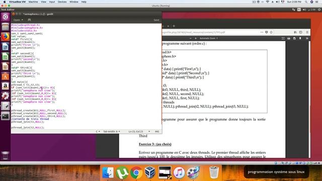The image size is (322, 181).
Task: Launch Firefox from the Ubuntu launcher
Action: click(x=6, y=37)
